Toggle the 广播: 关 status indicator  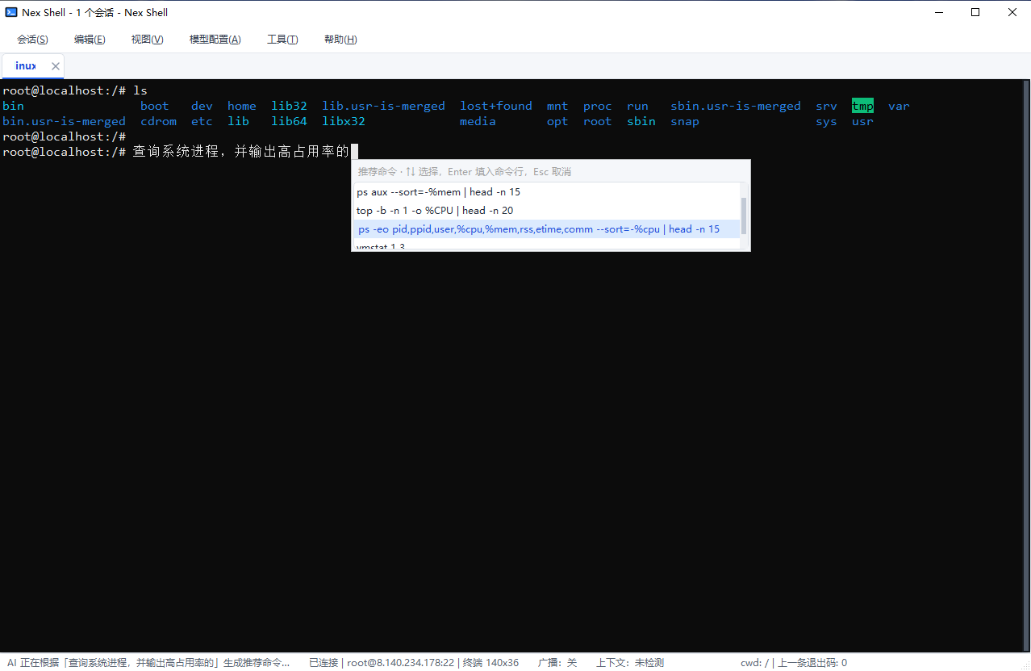557,662
